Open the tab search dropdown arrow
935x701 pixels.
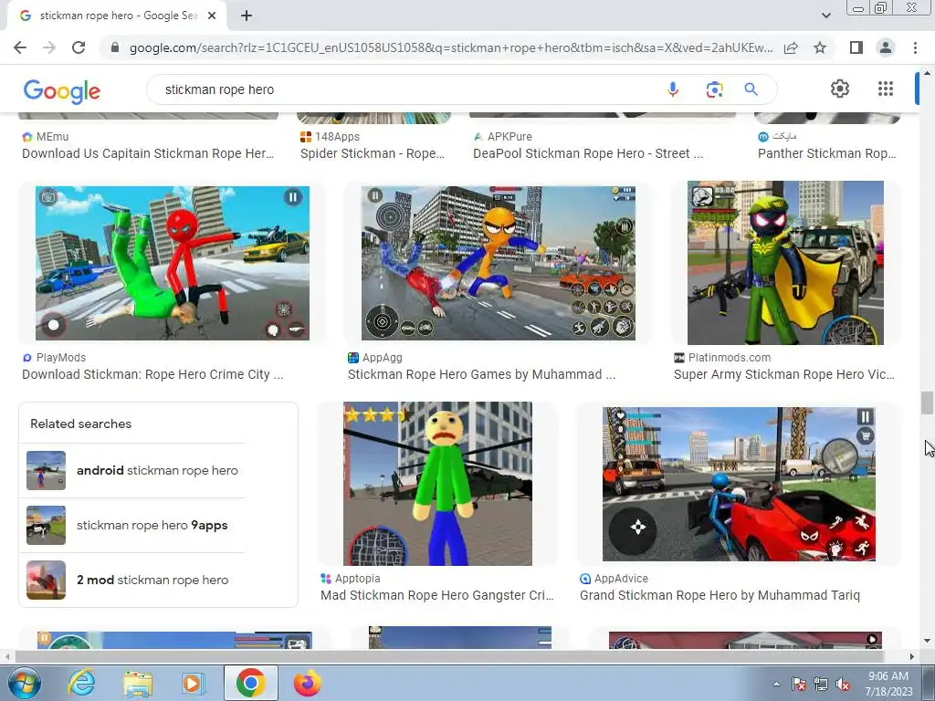[x=825, y=16]
